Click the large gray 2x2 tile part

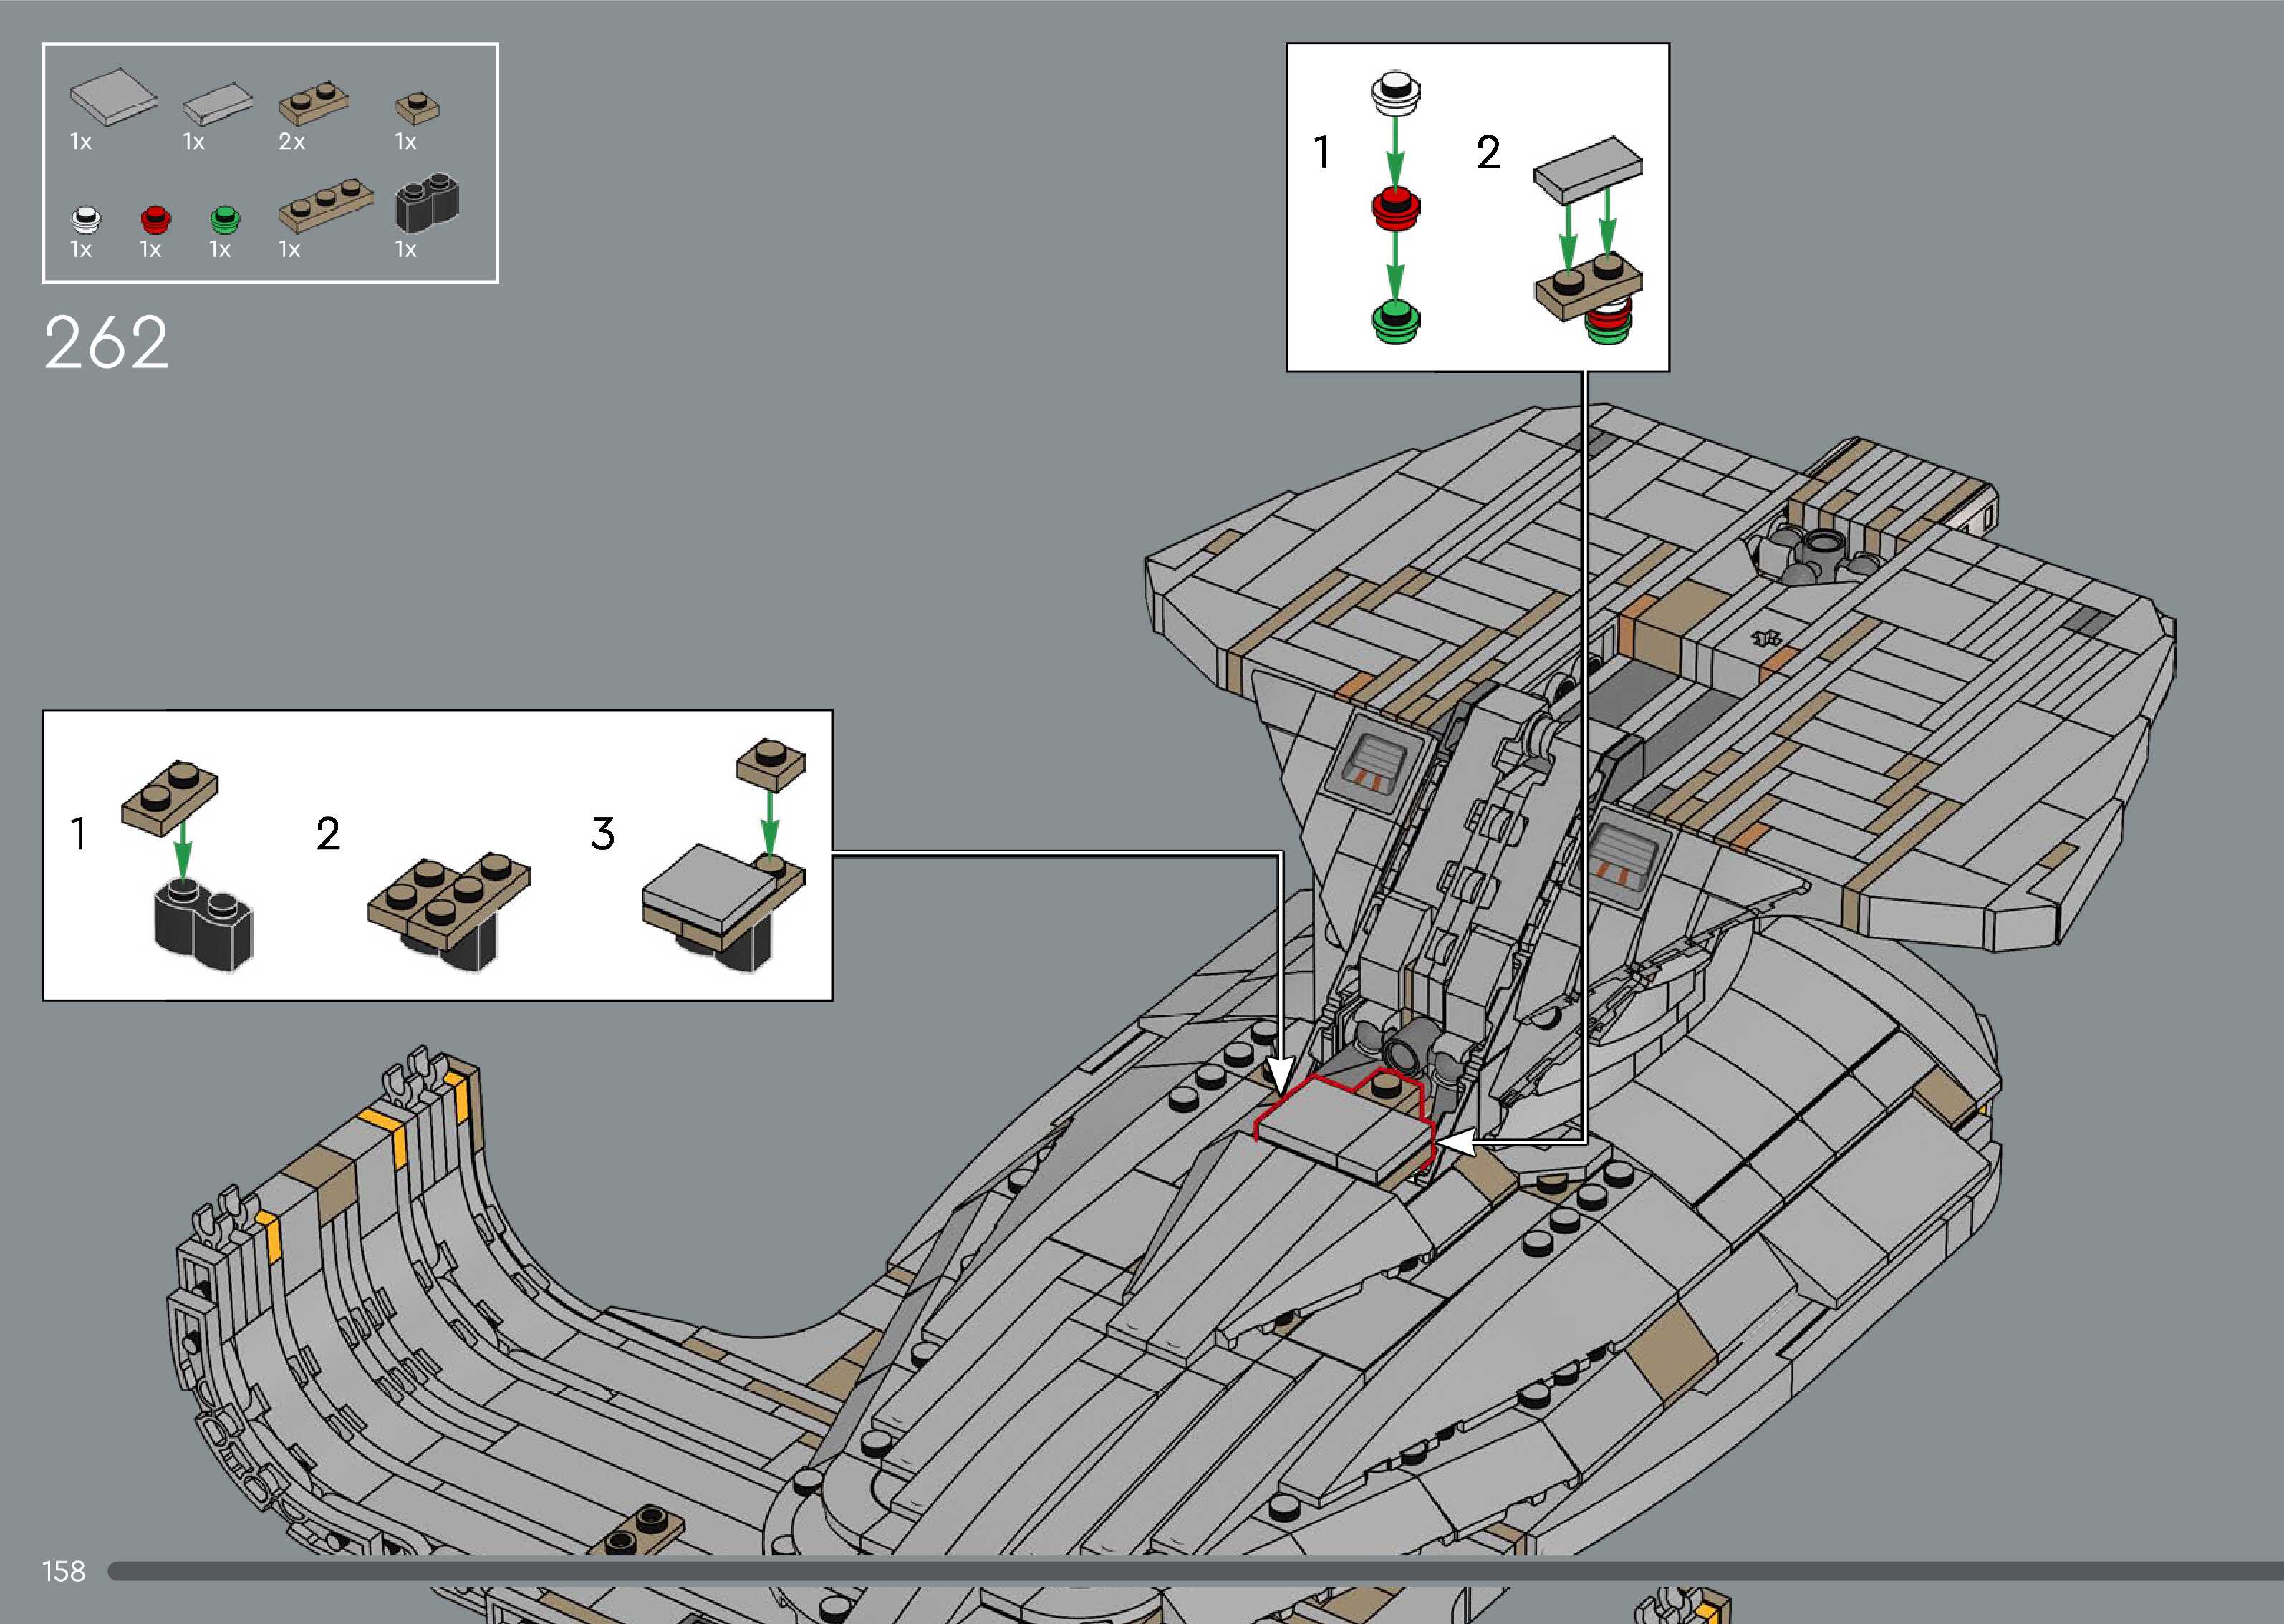(x=113, y=97)
